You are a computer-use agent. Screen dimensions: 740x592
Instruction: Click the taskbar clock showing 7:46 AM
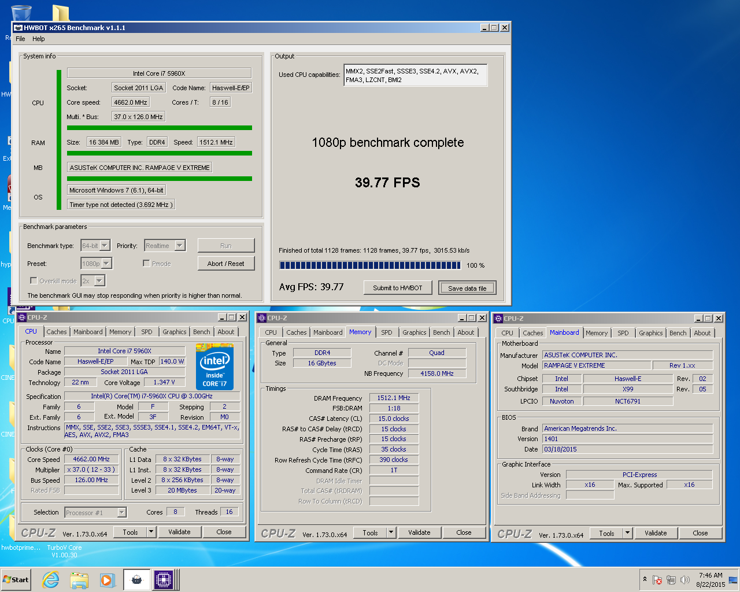pos(711,580)
